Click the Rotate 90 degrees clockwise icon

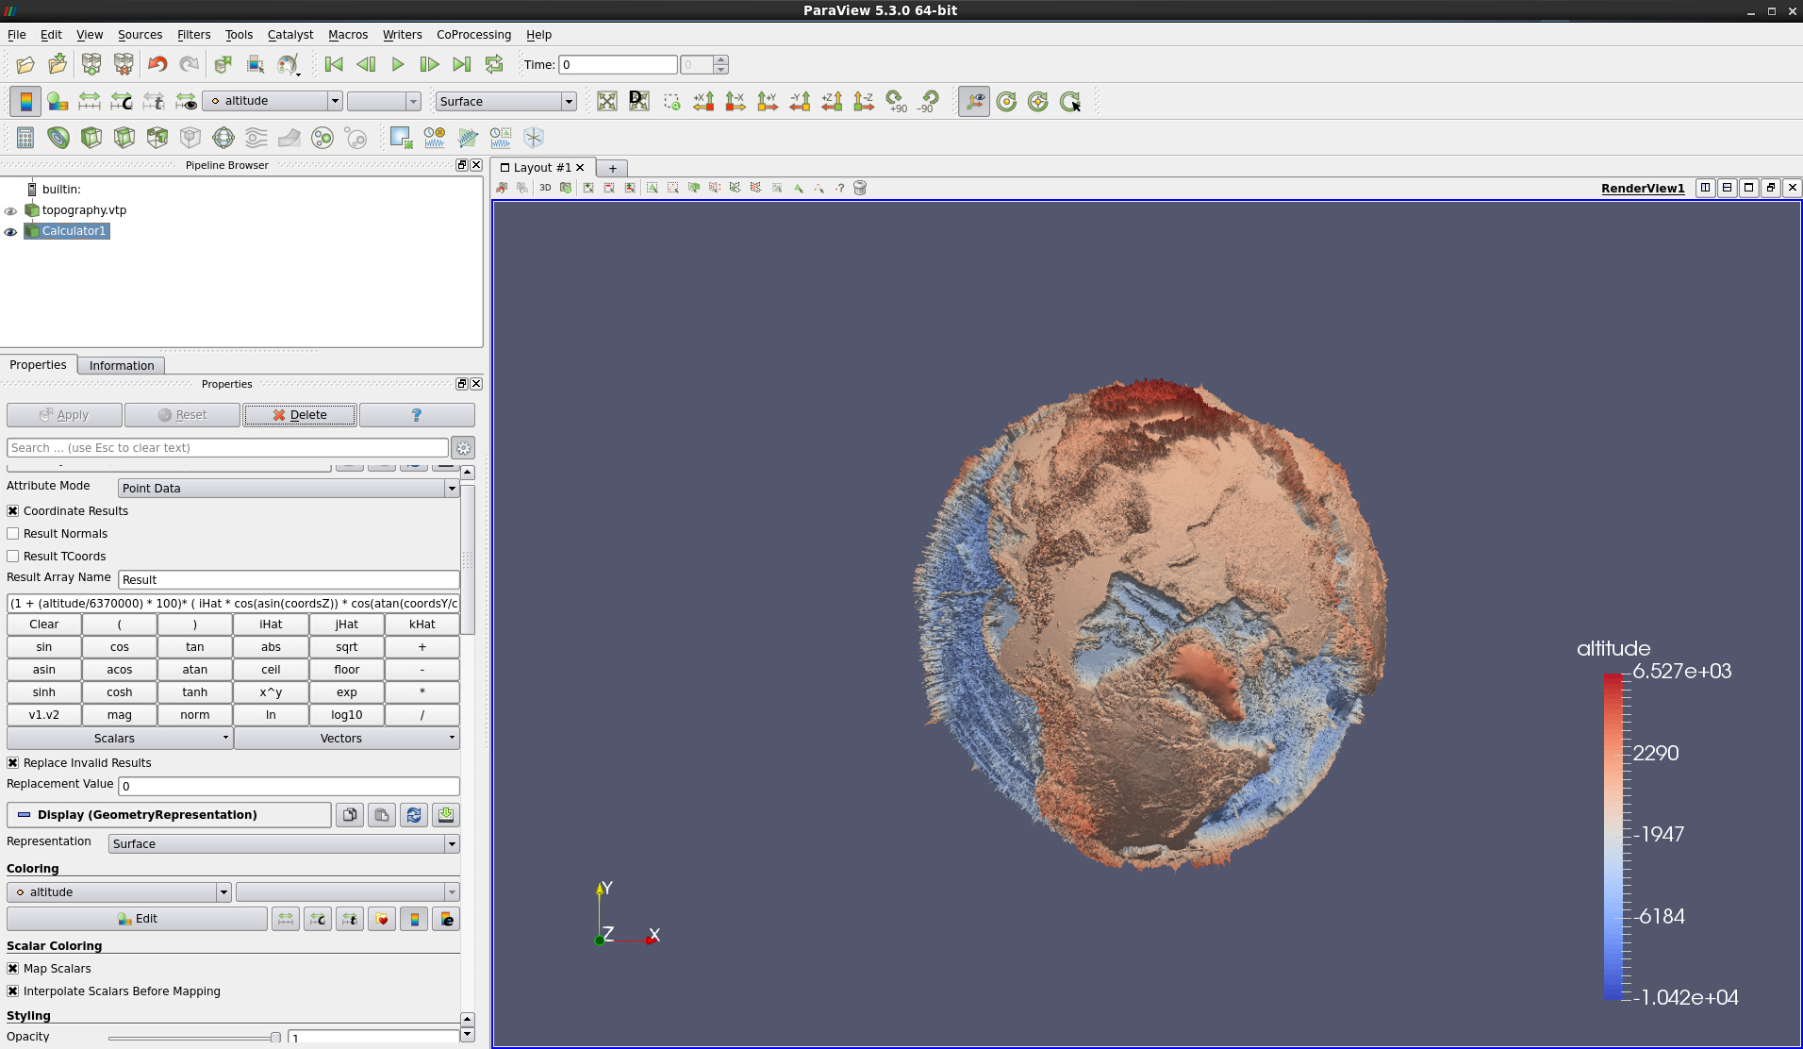pyautogui.click(x=896, y=101)
